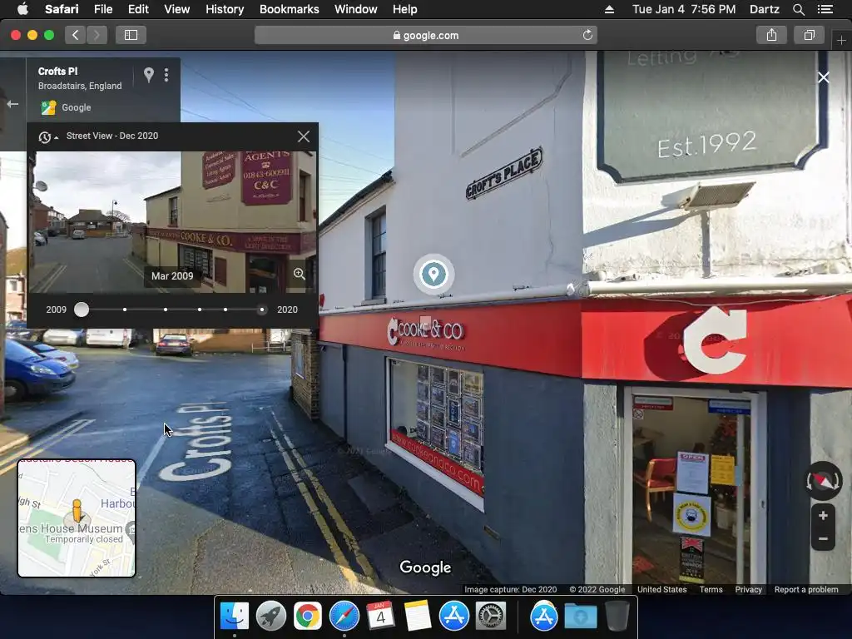This screenshot has width=852, height=639.
Task: Open the three-dot more options menu
Action: (x=166, y=75)
